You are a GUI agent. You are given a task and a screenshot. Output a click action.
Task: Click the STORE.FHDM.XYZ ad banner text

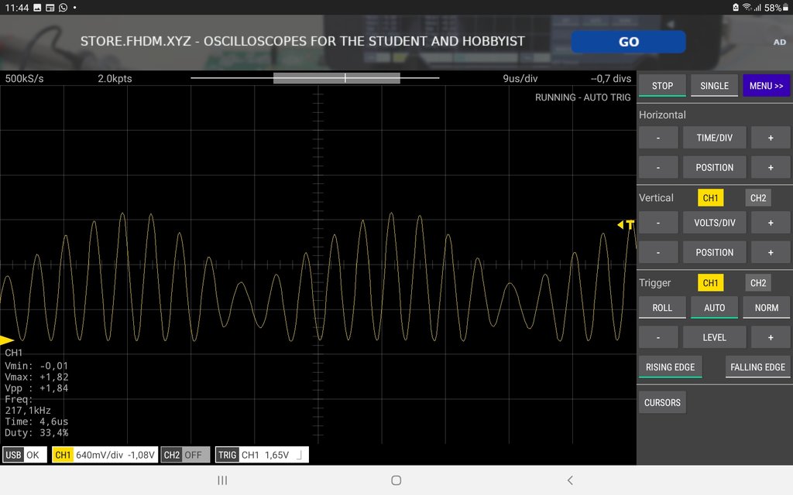(303, 41)
